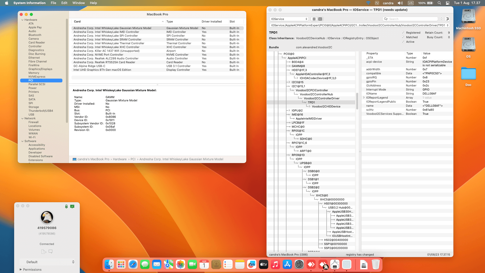
Task: Open Photos app in the Dock
Action: [180, 264]
